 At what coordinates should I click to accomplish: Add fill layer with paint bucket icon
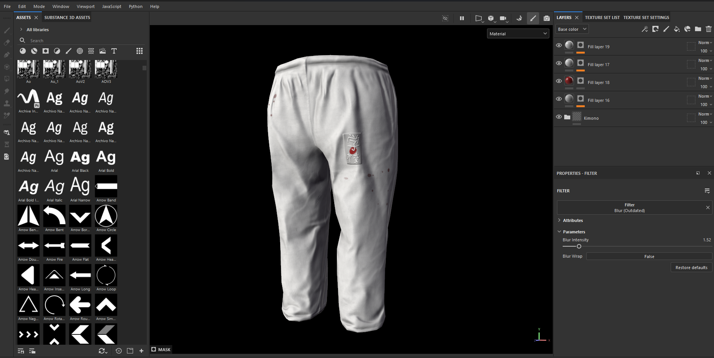tap(677, 29)
